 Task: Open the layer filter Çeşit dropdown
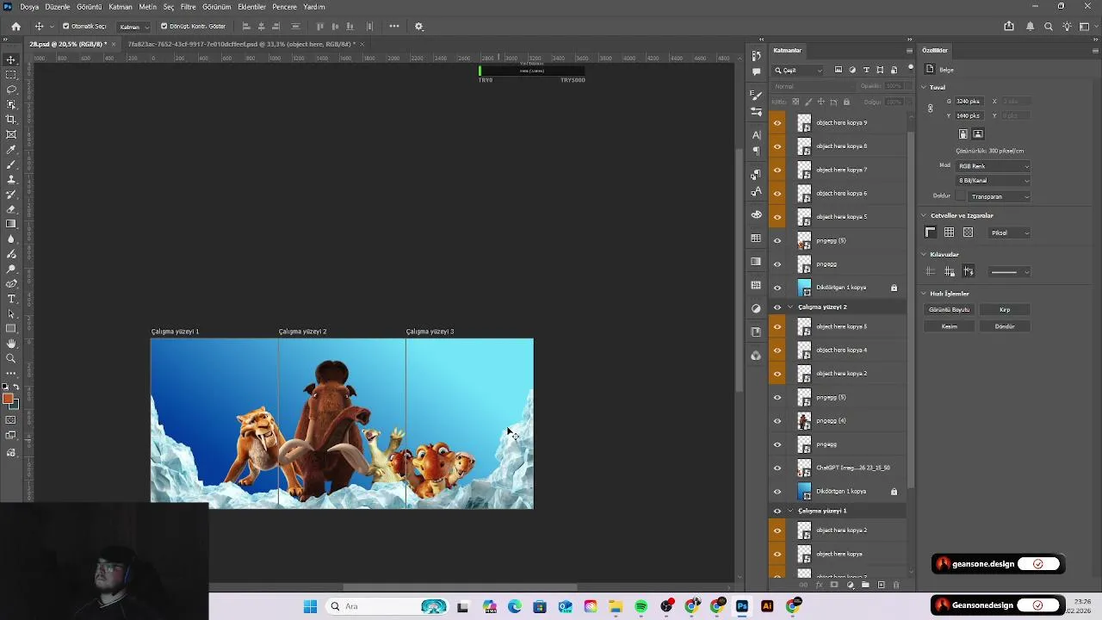point(798,70)
